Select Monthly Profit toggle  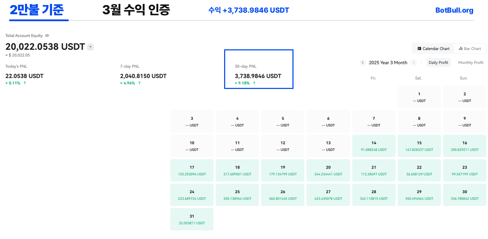pyautogui.click(x=471, y=63)
